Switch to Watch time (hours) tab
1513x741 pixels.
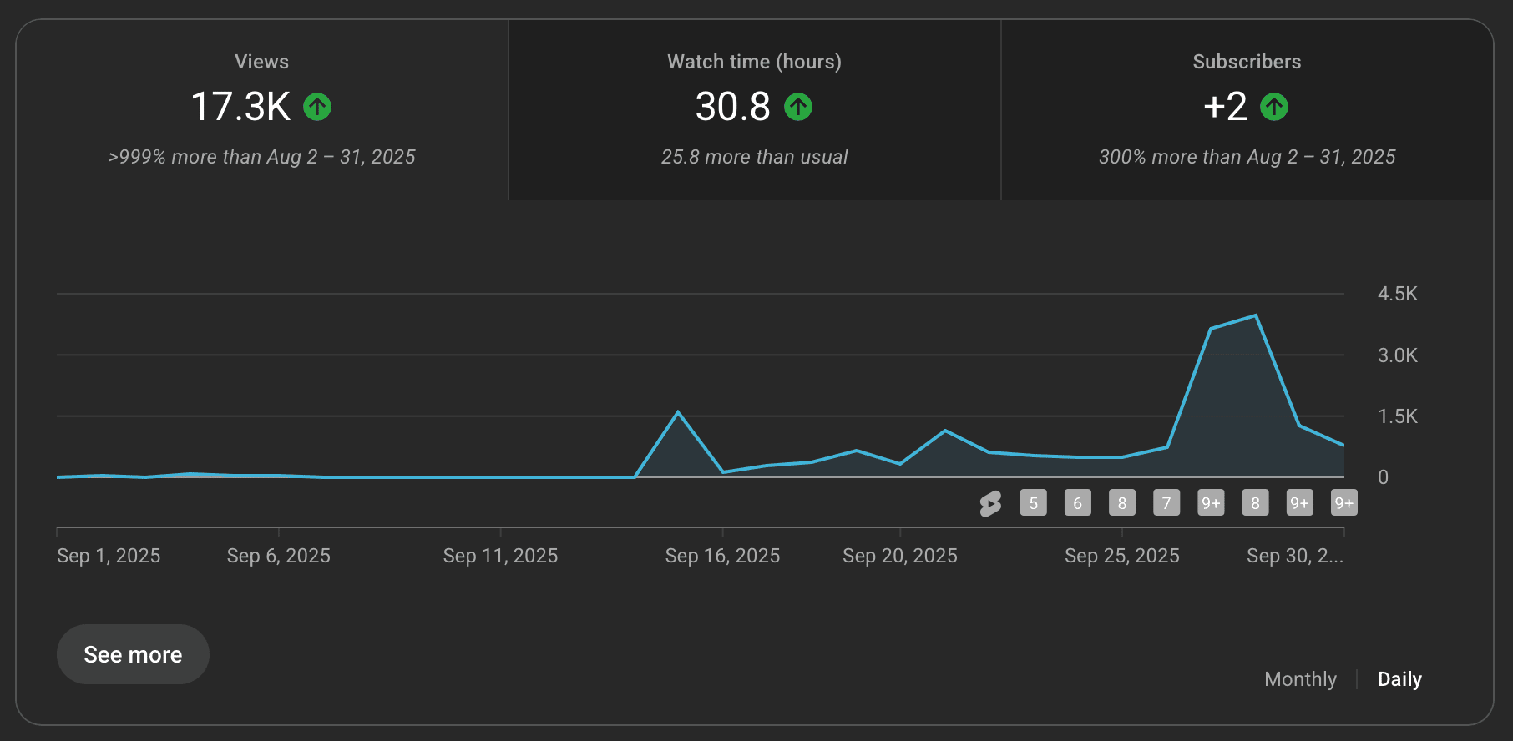(x=754, y=108)
